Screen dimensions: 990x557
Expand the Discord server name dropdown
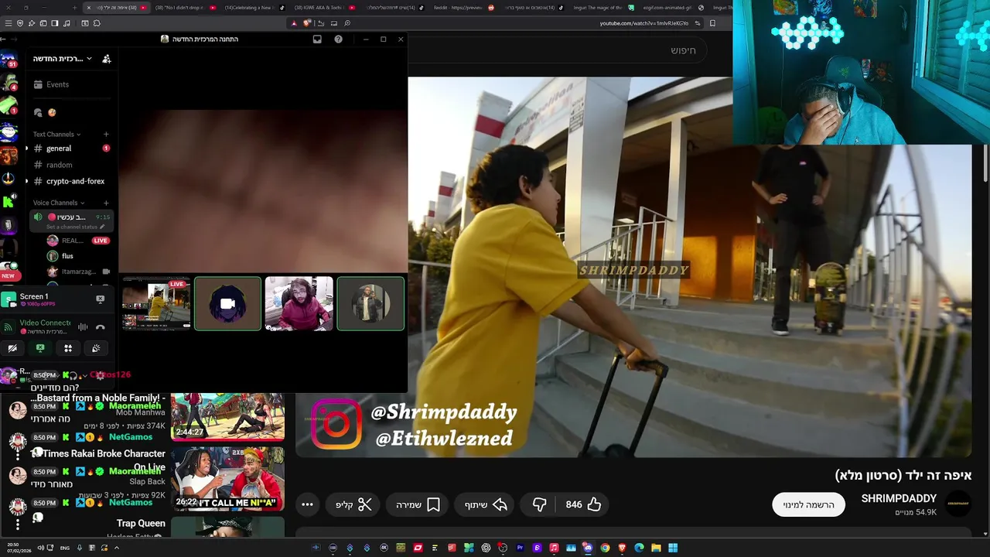(89, 59)
